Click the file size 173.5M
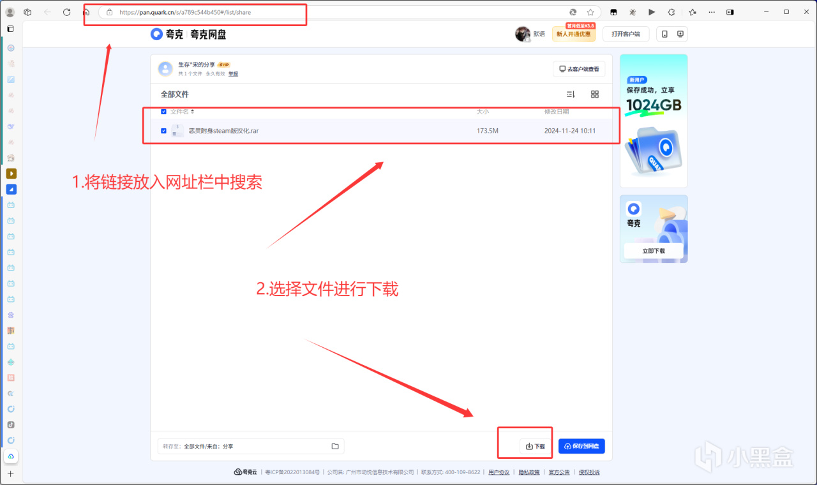Viewport: 817px width, 485px height. point(488,131)
